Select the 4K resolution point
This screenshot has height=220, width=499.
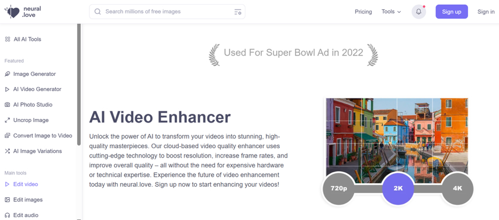click(x=458, y=188)
